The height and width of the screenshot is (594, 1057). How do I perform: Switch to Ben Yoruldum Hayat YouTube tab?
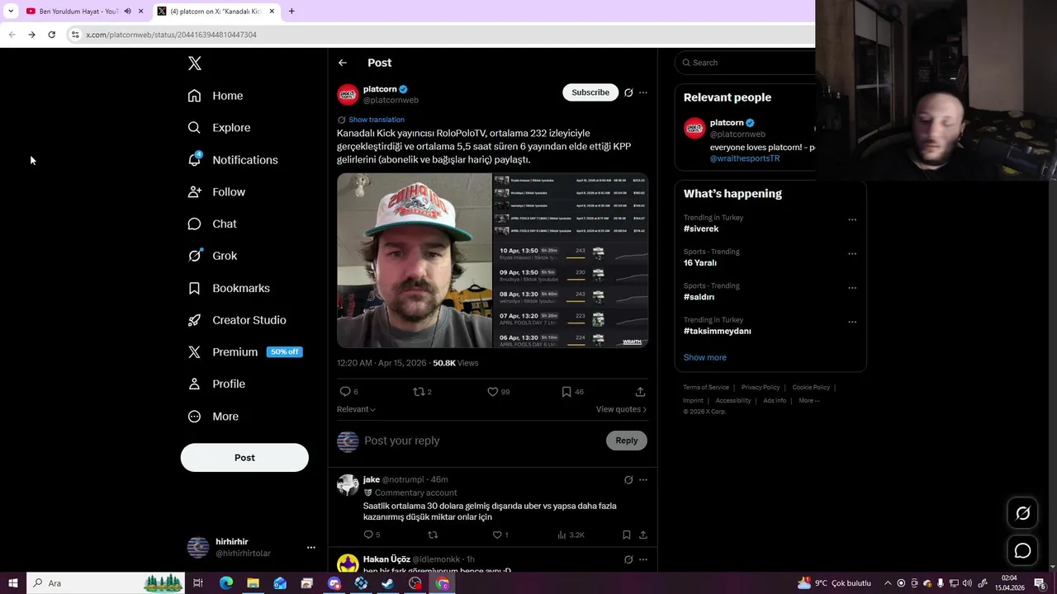pyautogui.click(x=78, y=12)
